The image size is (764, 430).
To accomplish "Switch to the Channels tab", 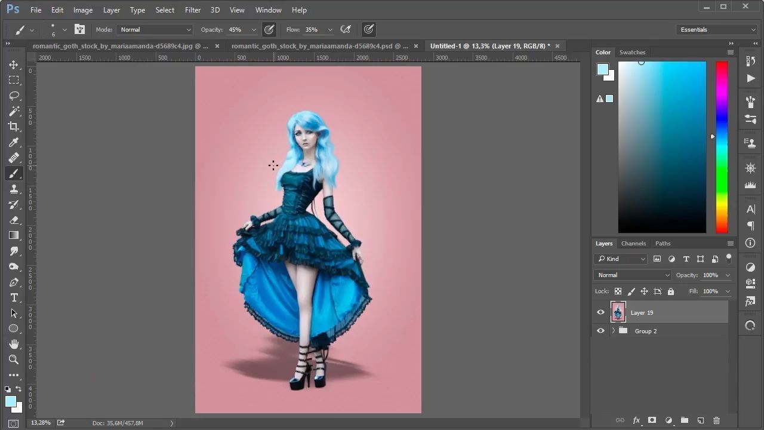I will tap(633, 244).
